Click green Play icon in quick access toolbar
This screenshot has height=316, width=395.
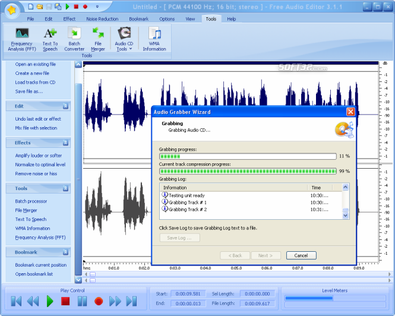(x=67, y=7)
